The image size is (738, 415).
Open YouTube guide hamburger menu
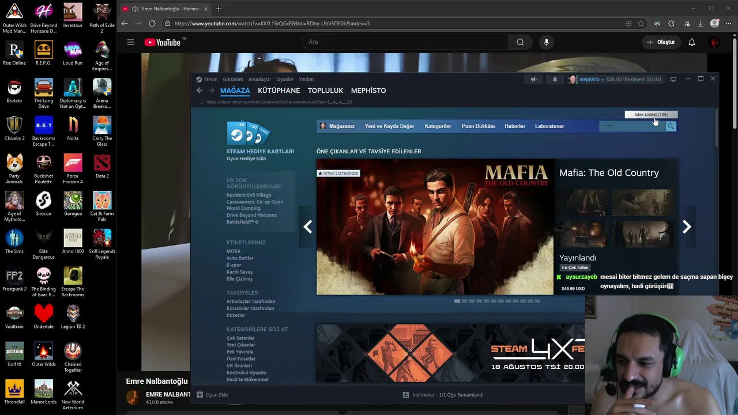tap(130, 42)
